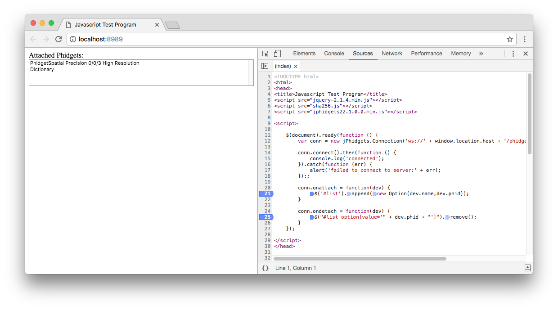
Task: Click the Line 1, Column 1 status text
Action: coord(296,268)
